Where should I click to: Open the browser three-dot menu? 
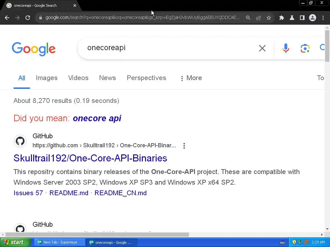(323, 18)
